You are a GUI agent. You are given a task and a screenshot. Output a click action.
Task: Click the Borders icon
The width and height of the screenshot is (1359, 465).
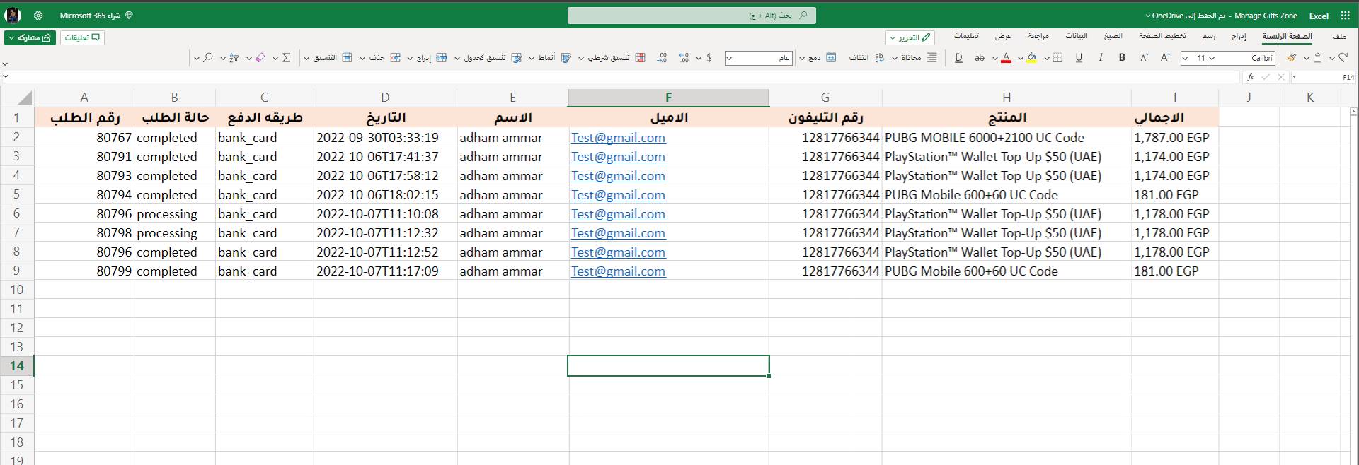click(1057, 58)
